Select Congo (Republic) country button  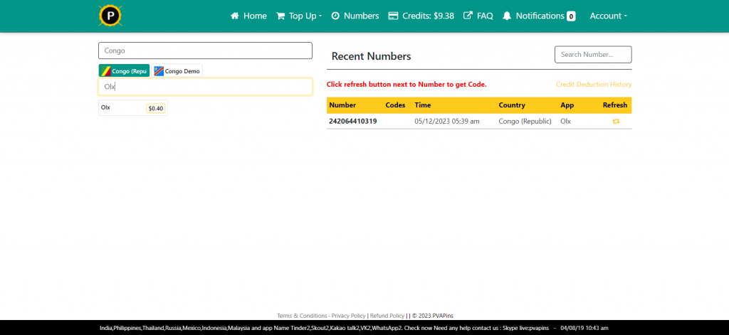[124, 71]
